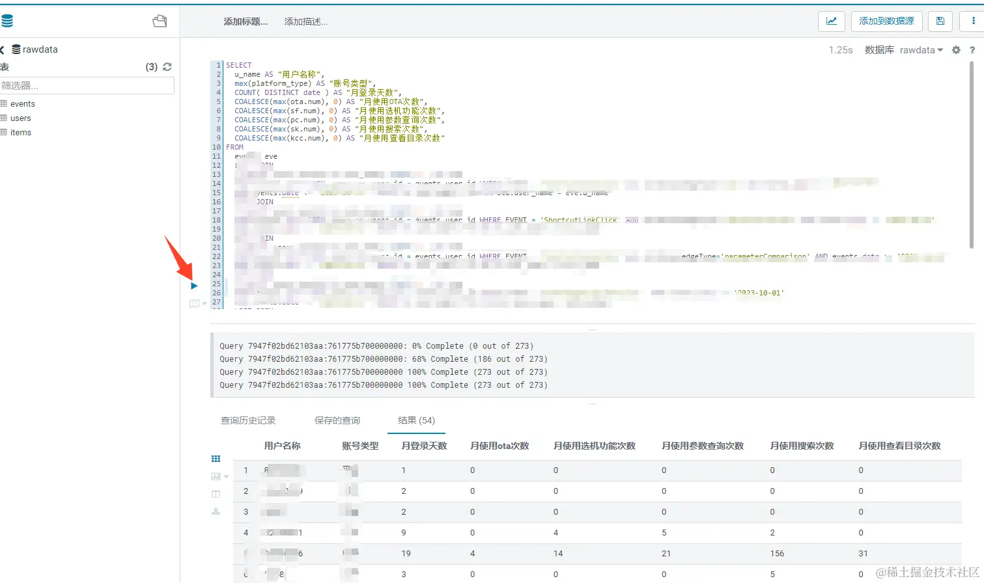Click the editor line with COUNT( DISTINCT date )
Image resolution: width=984 pixels, height=583 pixels.
pos(318,92)
